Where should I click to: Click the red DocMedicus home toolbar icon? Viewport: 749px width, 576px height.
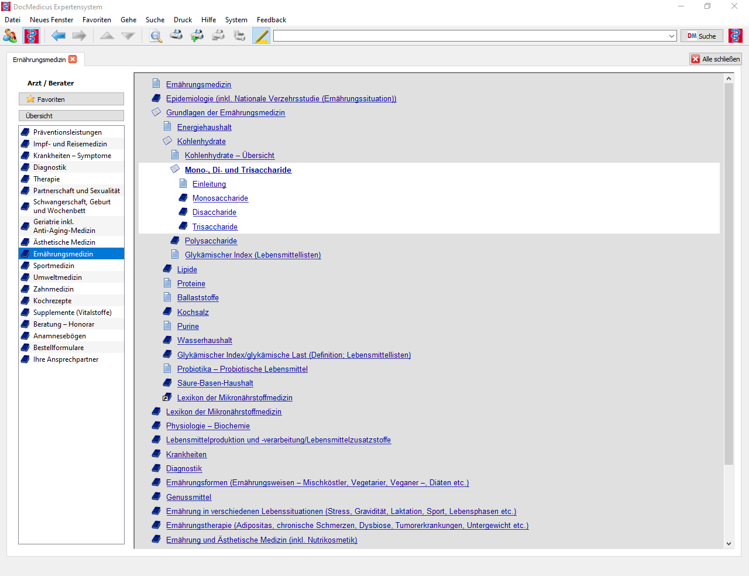31,36
